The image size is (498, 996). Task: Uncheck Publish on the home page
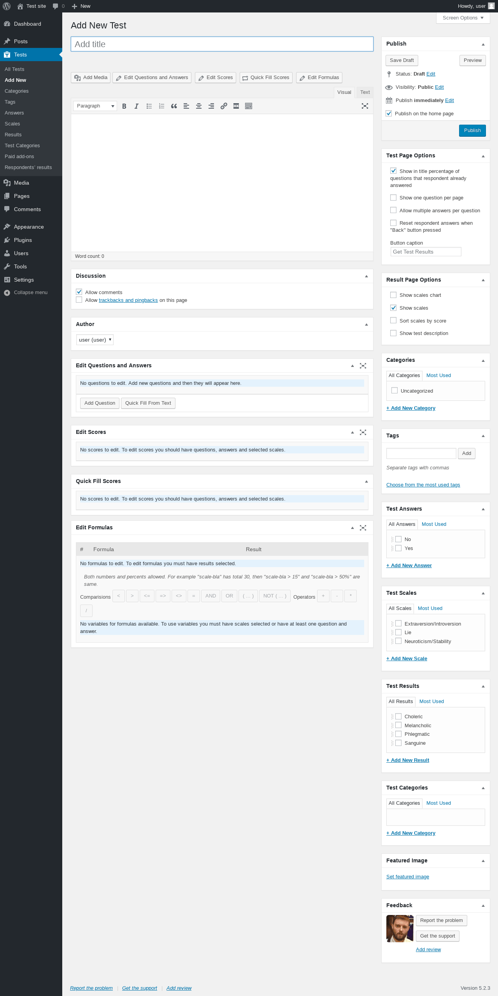[389, 113]
